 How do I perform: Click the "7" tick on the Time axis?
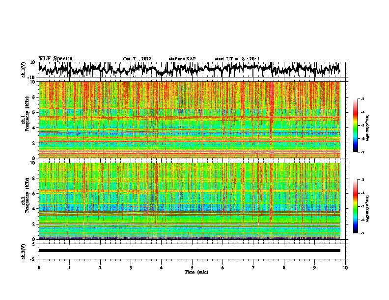coord(253,268)
